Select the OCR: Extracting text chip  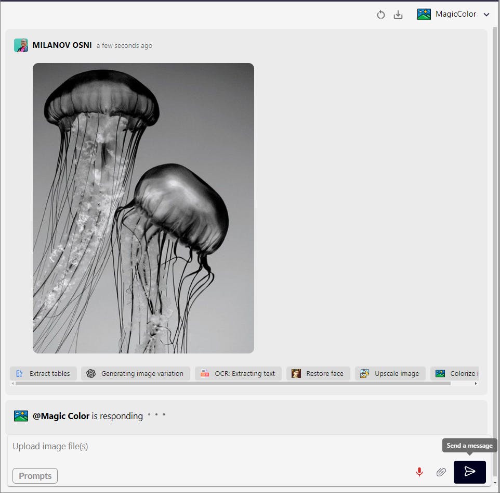(x=238, y=373)
